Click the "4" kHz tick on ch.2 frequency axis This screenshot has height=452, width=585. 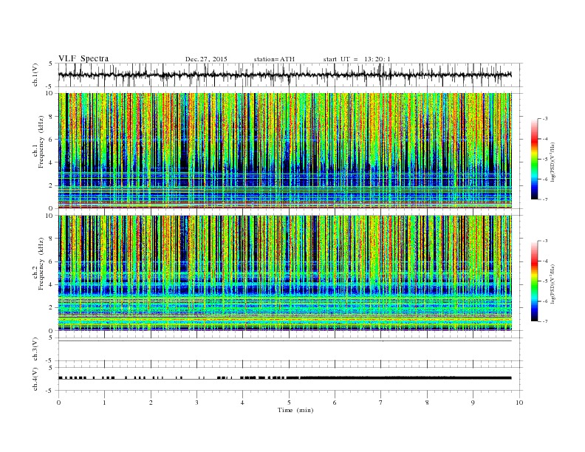pyautogui.click(x=52, y=285)
